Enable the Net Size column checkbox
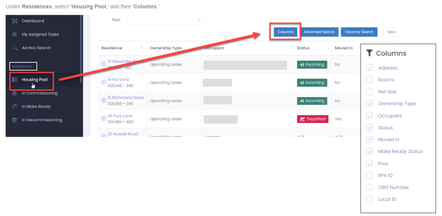This screenshot has width=442, height=216. (x=369, y=92)
